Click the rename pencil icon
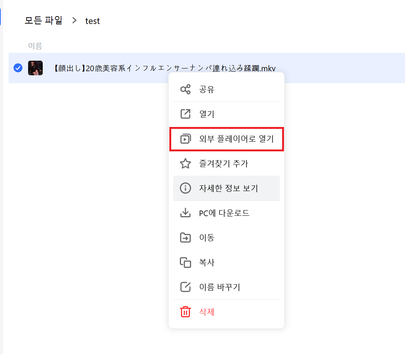 point(185,287)
